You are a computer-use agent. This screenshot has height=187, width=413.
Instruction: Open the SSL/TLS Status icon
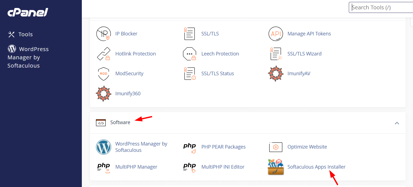pyautogui.click(x=190, y=74)
